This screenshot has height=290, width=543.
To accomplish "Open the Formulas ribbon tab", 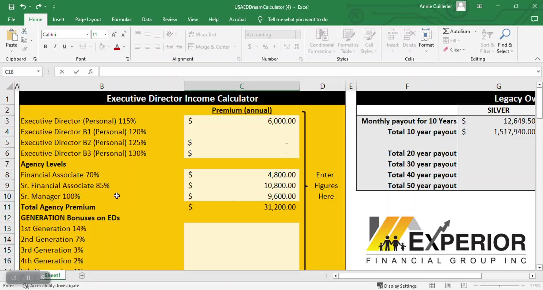I will 122,19.
